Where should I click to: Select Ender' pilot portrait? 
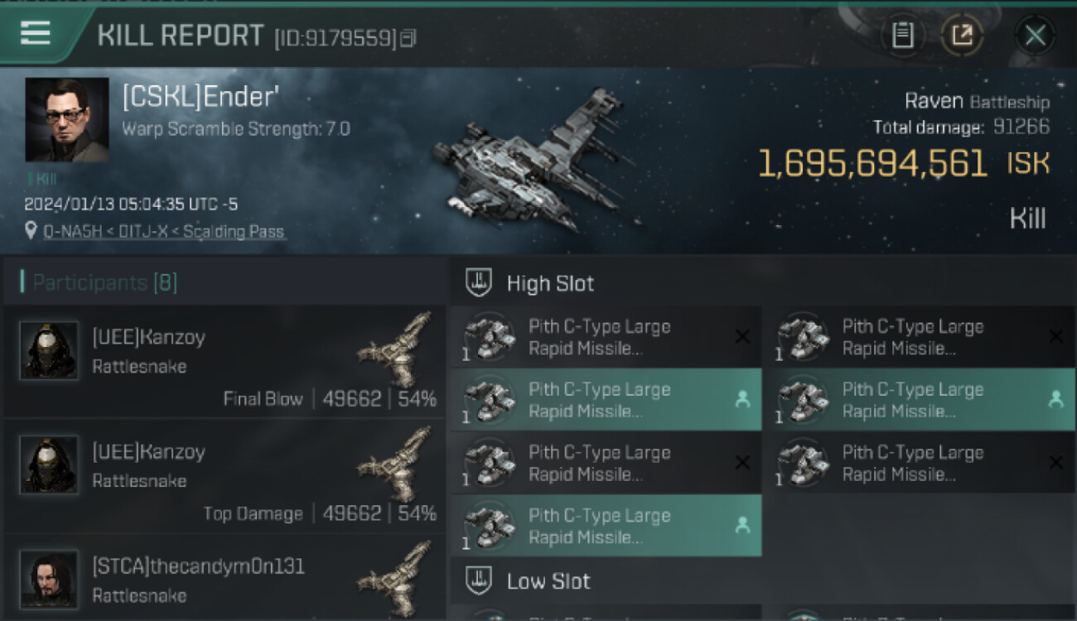[67, 120]
